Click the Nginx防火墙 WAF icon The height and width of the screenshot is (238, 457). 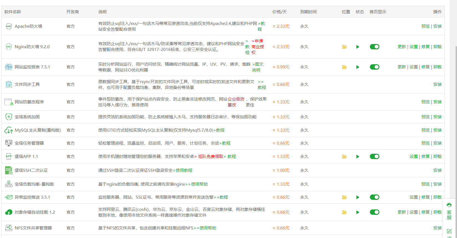pyautogui.click(x=9, y=47)
